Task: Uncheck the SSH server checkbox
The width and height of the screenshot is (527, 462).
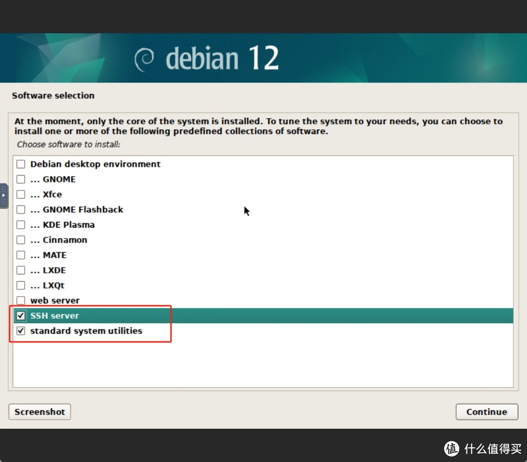Action: click(21, 315)
